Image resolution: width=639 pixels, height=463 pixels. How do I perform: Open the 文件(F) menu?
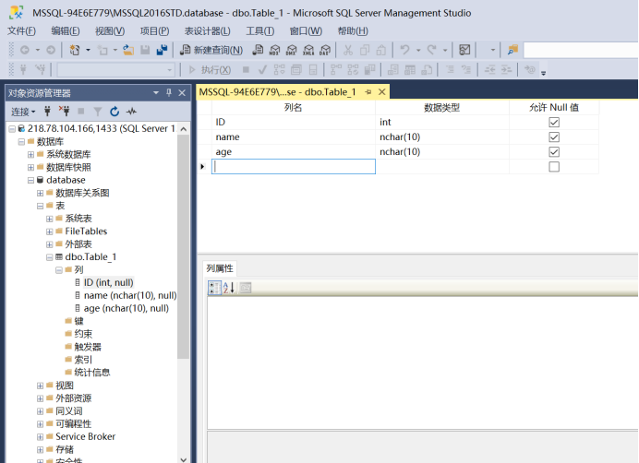click(21, 31)
